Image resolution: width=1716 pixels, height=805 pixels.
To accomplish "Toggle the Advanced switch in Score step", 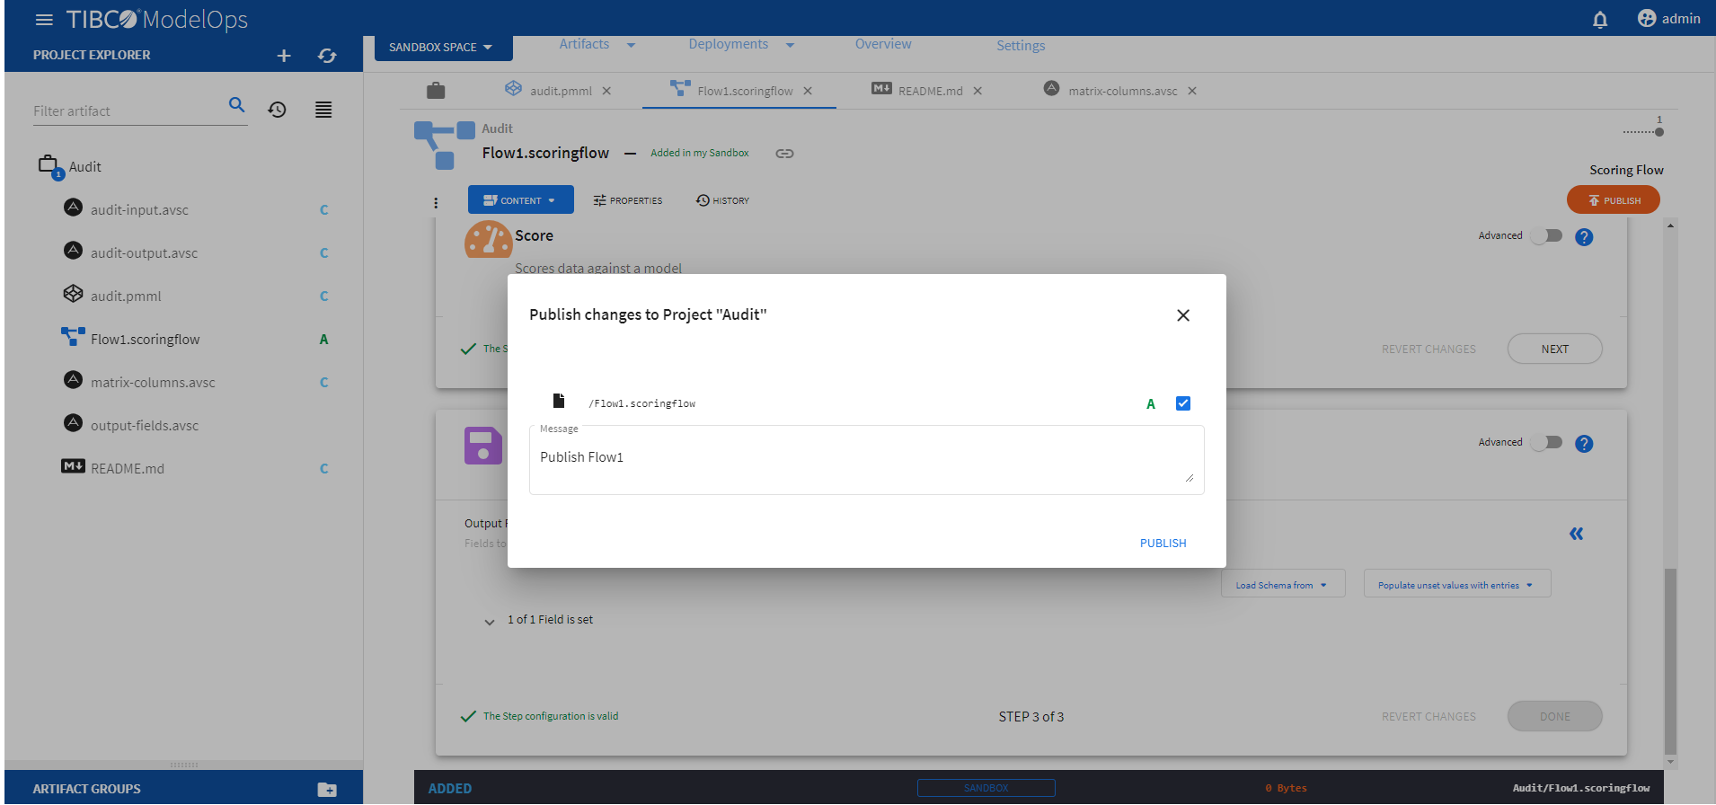I will point(1547,236).
